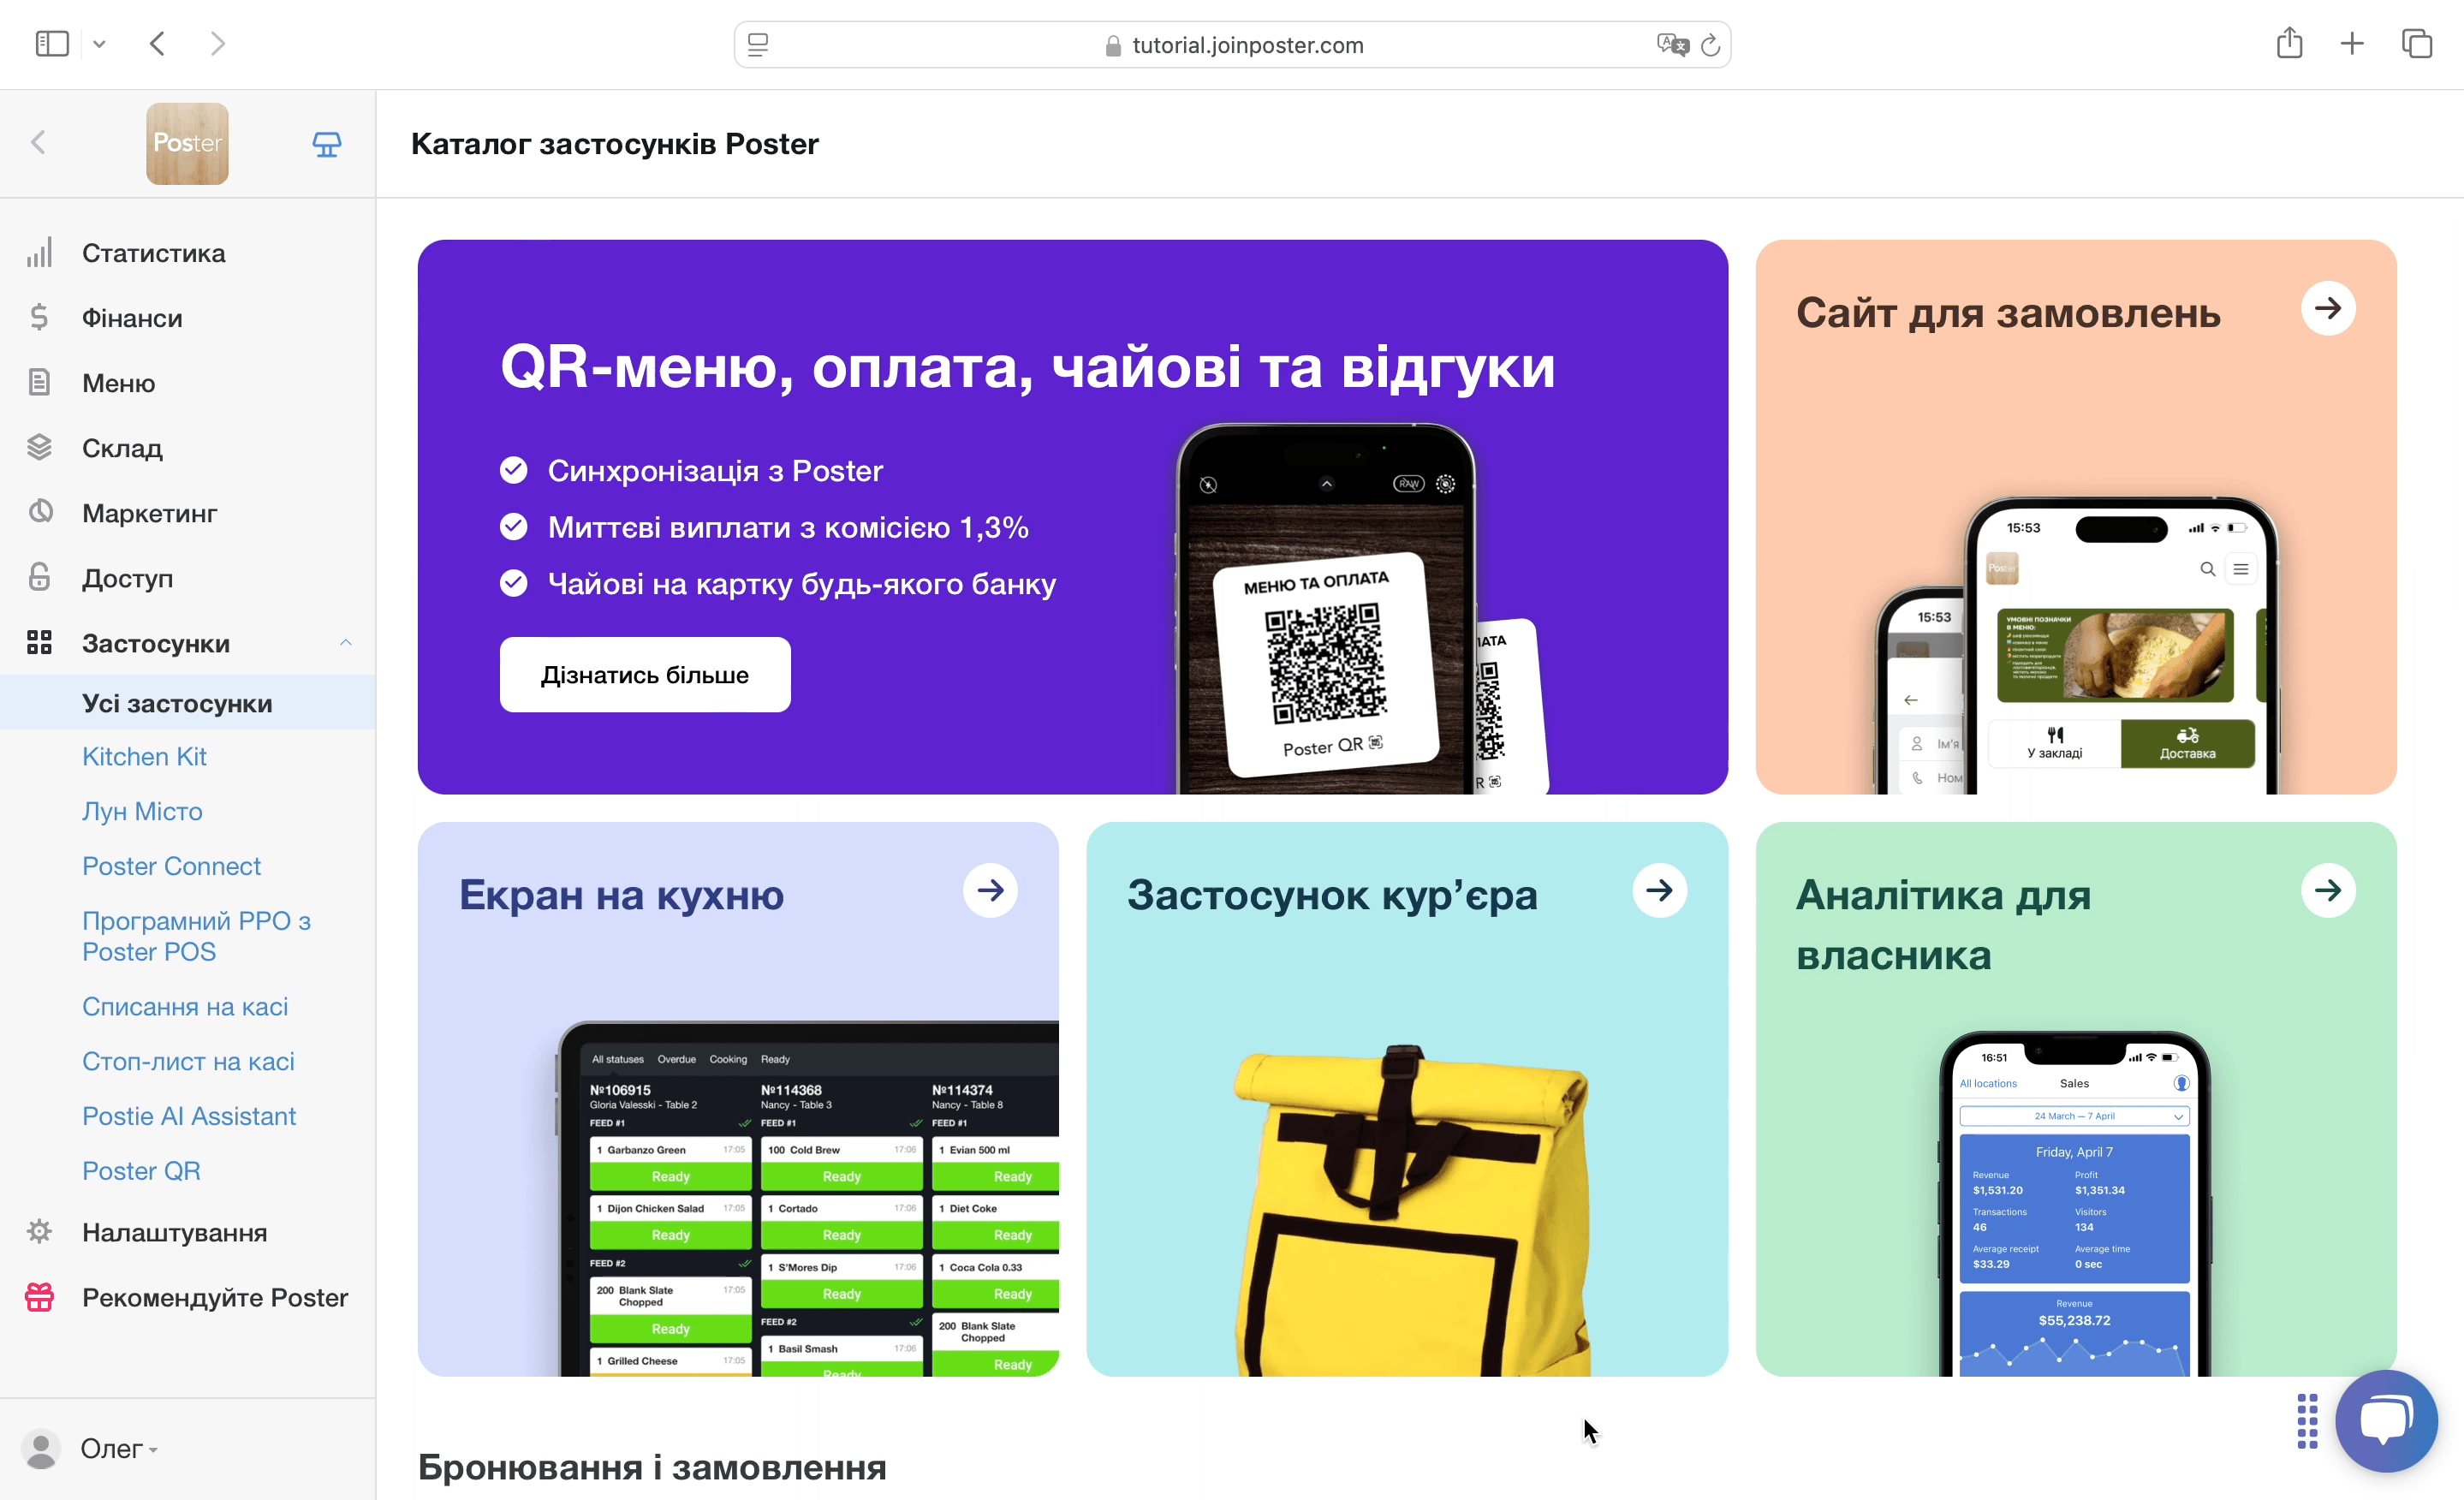Viewport: 2464px width, 1500px height.
Task: Open the Склад warehouse section
Action: [122, 448]
